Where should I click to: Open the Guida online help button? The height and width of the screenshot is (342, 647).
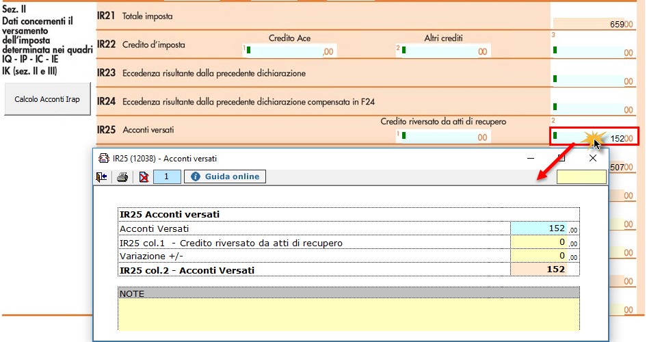click(225, 176)
